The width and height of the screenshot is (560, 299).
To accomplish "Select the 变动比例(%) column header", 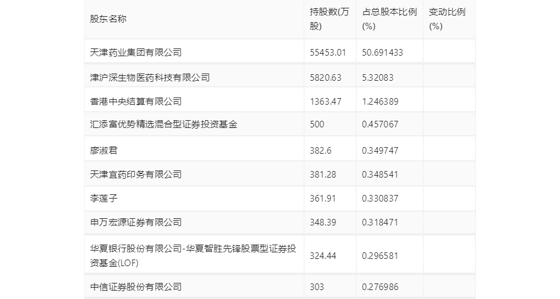I will (x=447, y=19).
